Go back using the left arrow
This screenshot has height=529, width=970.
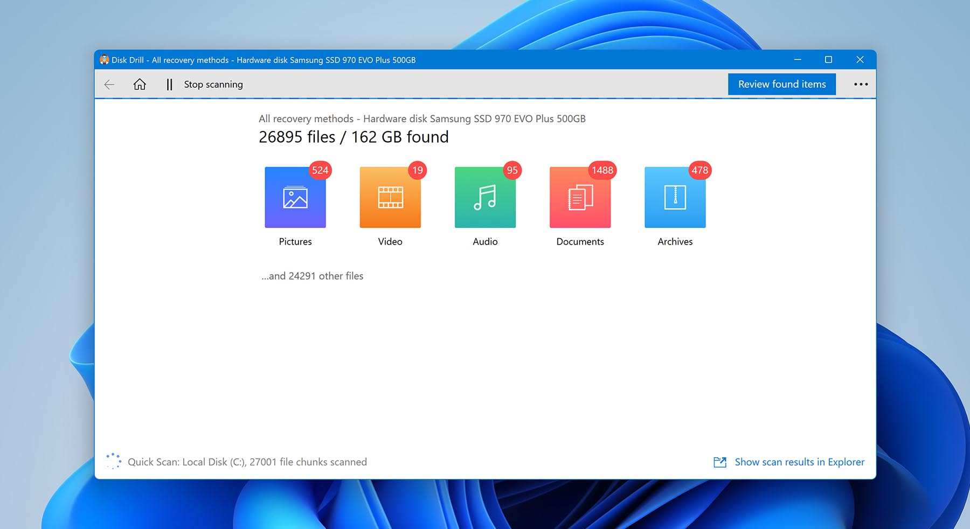(x=109, y=85)
